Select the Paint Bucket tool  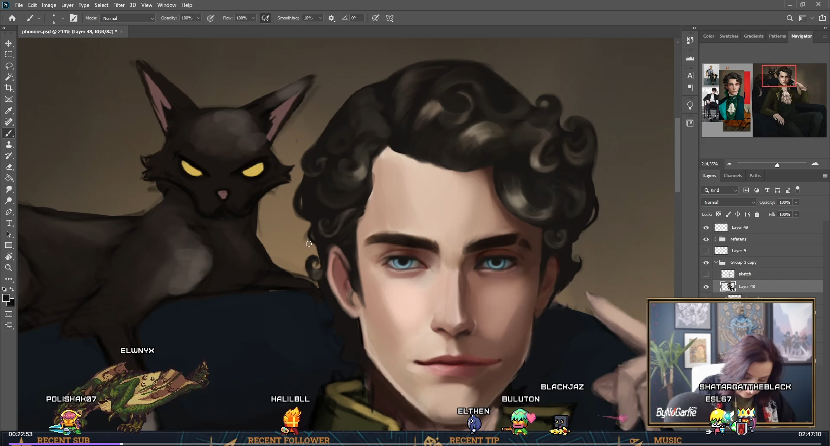tap(9, 178)
